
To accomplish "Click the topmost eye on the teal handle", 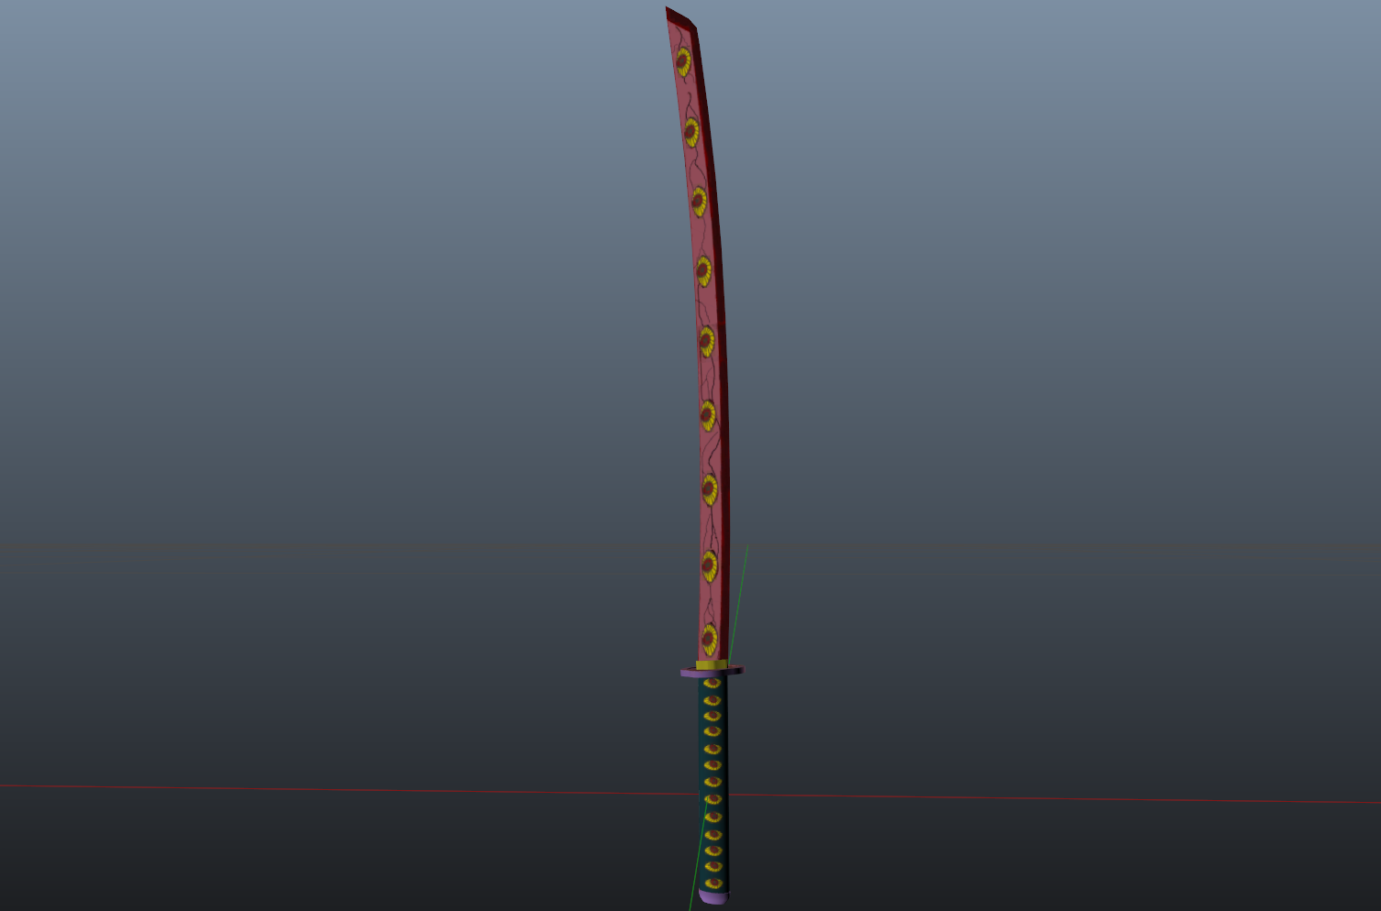I will (x=712, y=684).
